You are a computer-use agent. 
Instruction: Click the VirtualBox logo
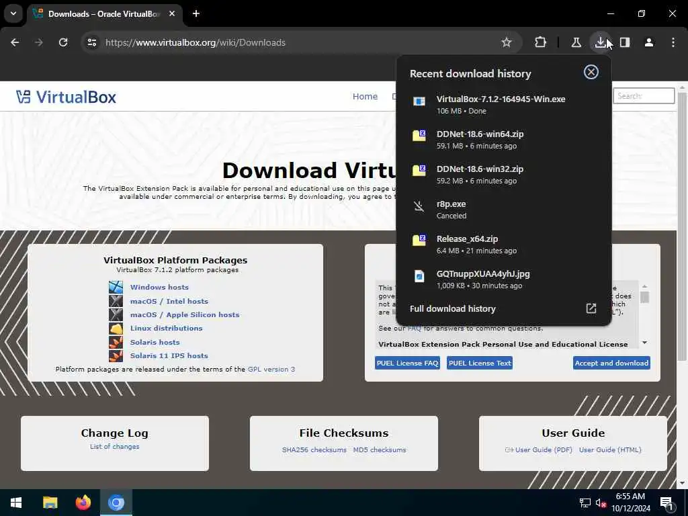click(x=66, y=97)
